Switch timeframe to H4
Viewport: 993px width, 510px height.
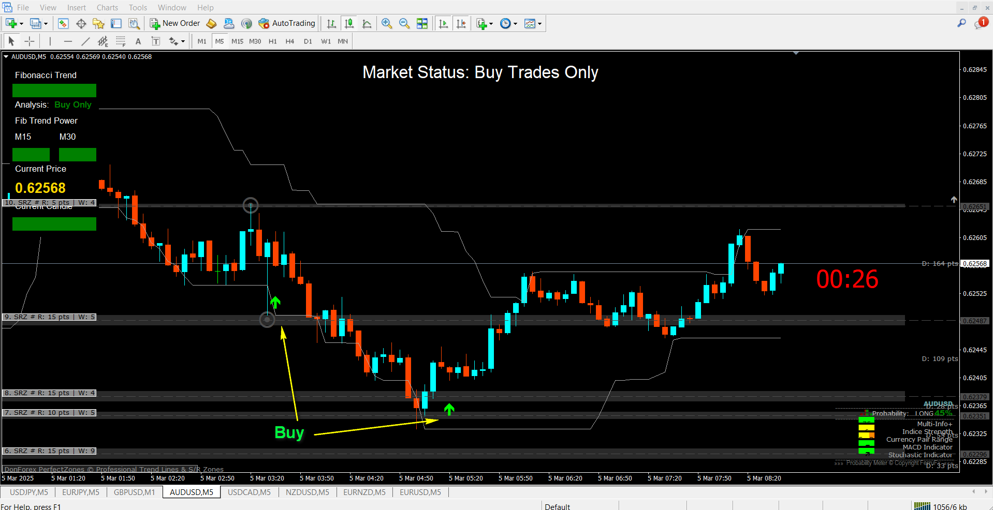[290, 41]
